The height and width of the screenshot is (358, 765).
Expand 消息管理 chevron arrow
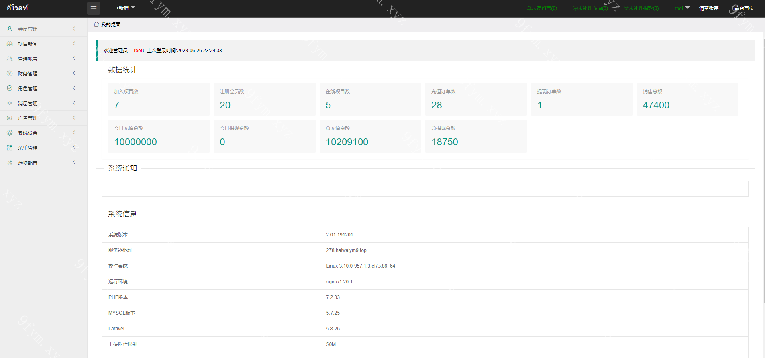point(74,103)
